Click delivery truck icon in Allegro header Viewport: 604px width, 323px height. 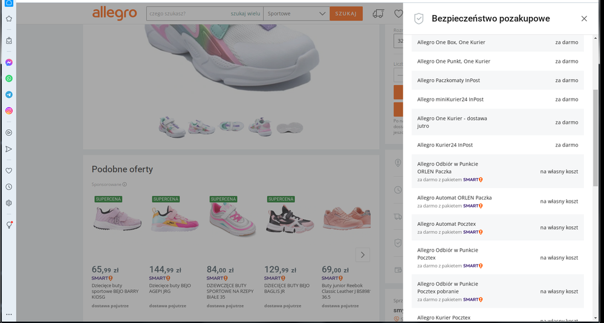point(378,14)
